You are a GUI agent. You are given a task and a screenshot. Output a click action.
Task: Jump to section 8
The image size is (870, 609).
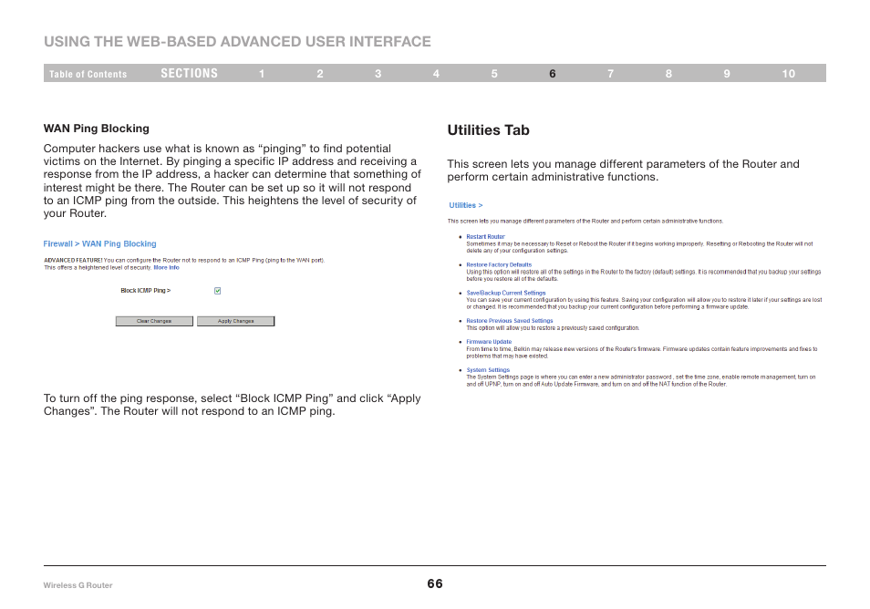click(668, 74)
